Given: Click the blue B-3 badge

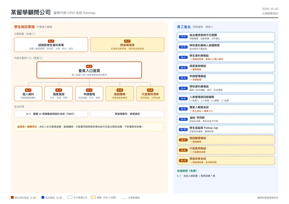Looking at the screenshot, I should (x=183, y=78).
